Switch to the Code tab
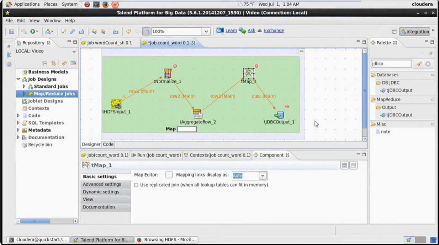This screenshot has height=245, width=439. point(108,144)
